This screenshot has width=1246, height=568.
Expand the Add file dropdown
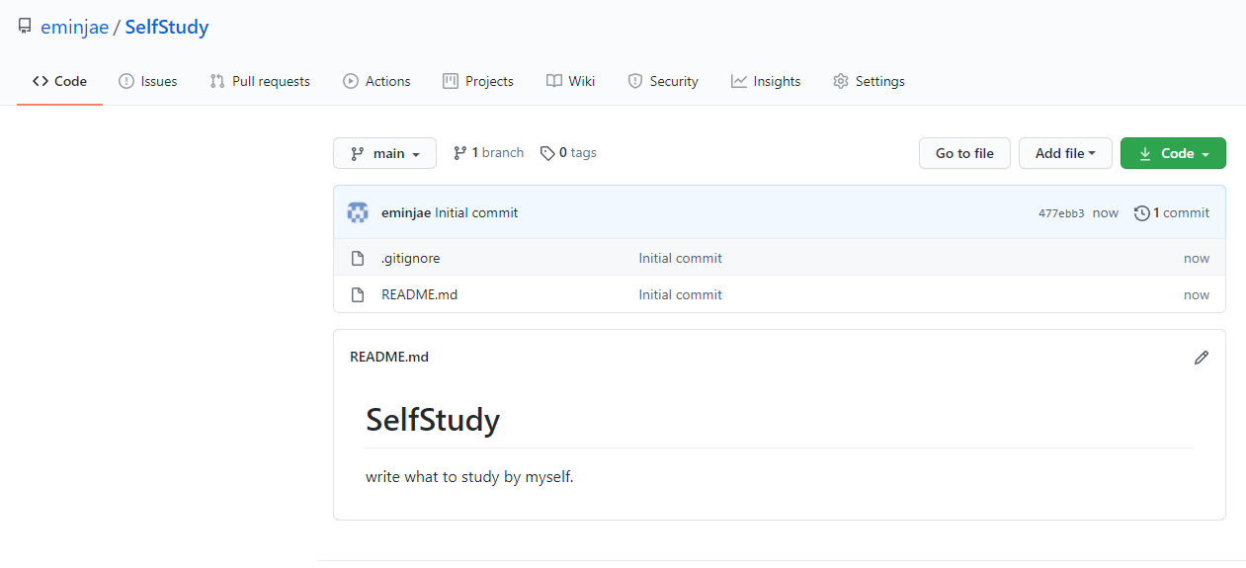(1065, 153)
